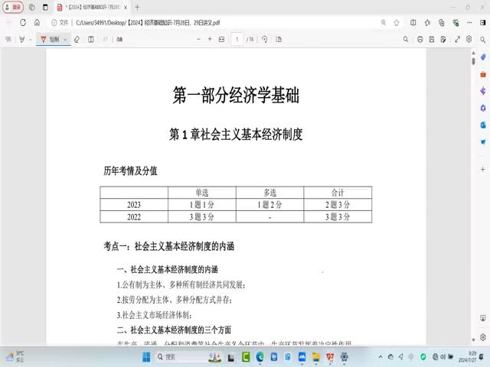Activate the Draw (绘制) pen tool
Viewport: 490px width, 367px height.
click(x=50, y=39)
